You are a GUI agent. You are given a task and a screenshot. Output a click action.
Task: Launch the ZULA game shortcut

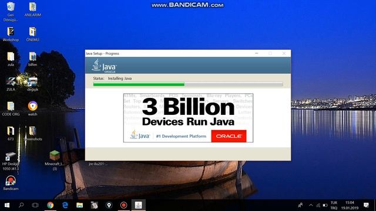(11, 84)
